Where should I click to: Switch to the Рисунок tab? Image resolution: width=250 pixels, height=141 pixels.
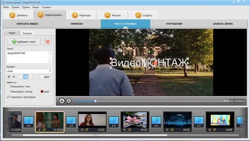27,33
